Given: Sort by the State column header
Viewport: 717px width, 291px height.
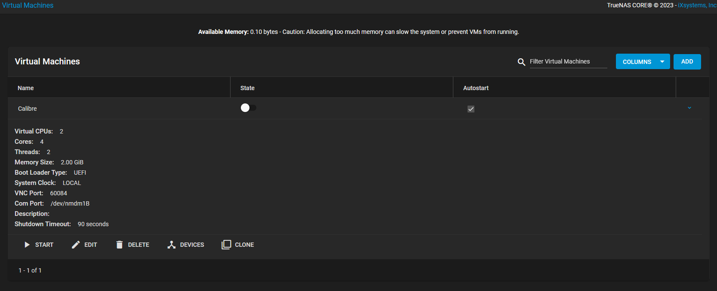Looking at the screenshot, I should click(x=247, y=88).
